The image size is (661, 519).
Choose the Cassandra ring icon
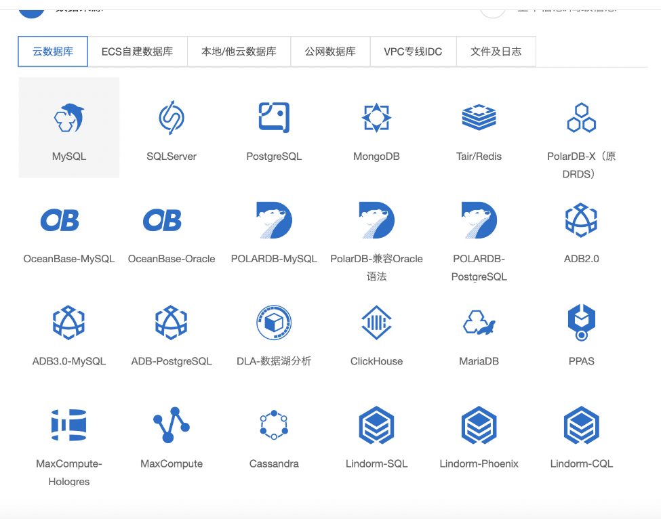click(x=274, y=425)
